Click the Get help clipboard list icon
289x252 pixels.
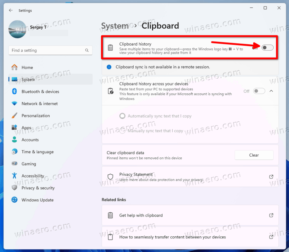click(x=110, y=215)
